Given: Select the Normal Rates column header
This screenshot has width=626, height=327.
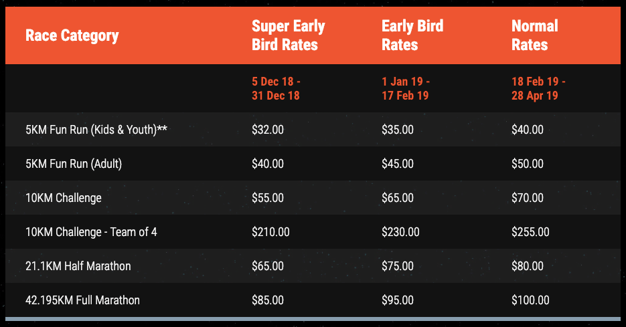Looking at the screenshot, I should (x=534, y=35).
